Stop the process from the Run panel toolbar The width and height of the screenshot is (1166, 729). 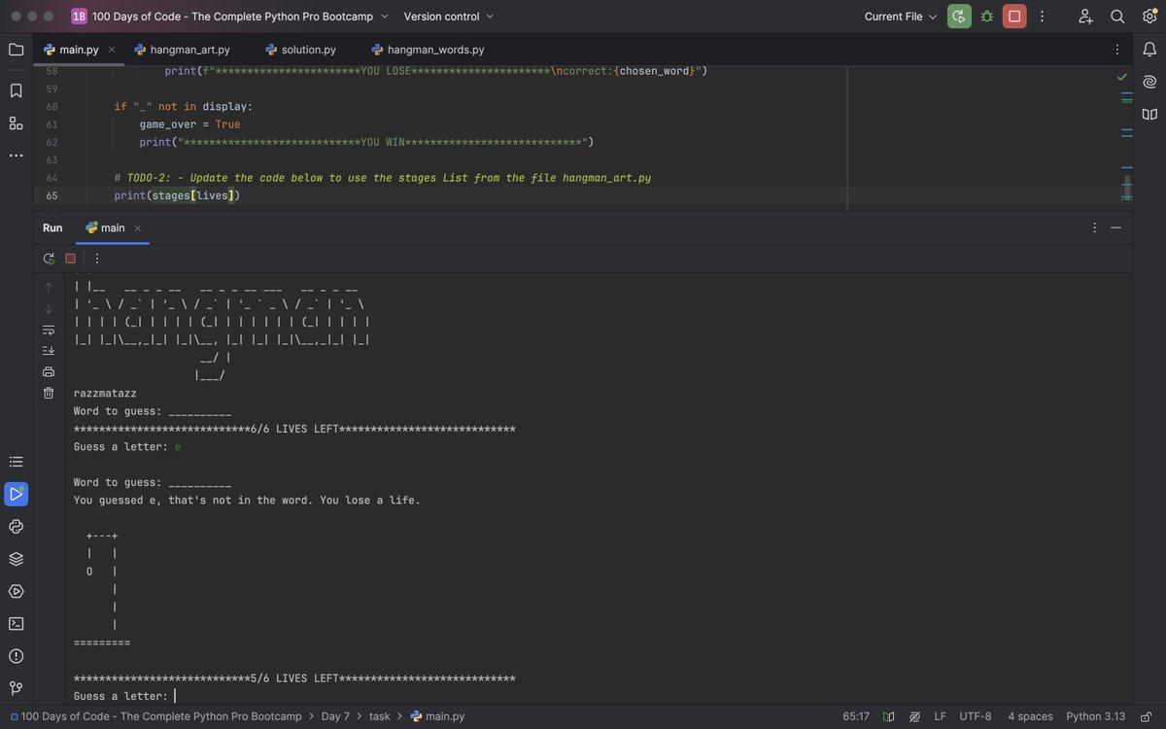coord(70,259)
